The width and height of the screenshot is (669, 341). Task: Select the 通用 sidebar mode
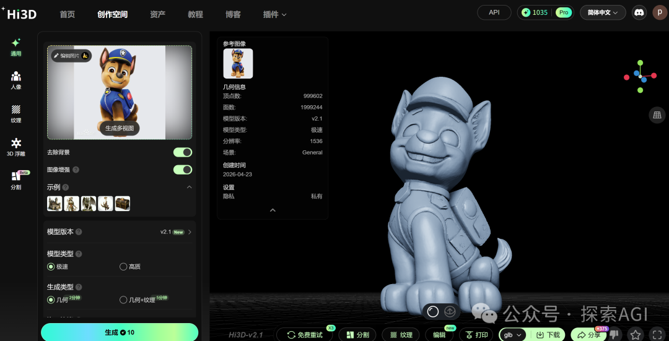15,47
